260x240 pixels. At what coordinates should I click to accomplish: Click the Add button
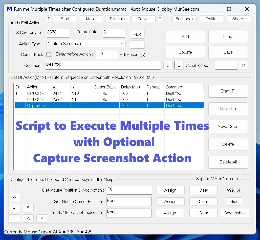185,36
